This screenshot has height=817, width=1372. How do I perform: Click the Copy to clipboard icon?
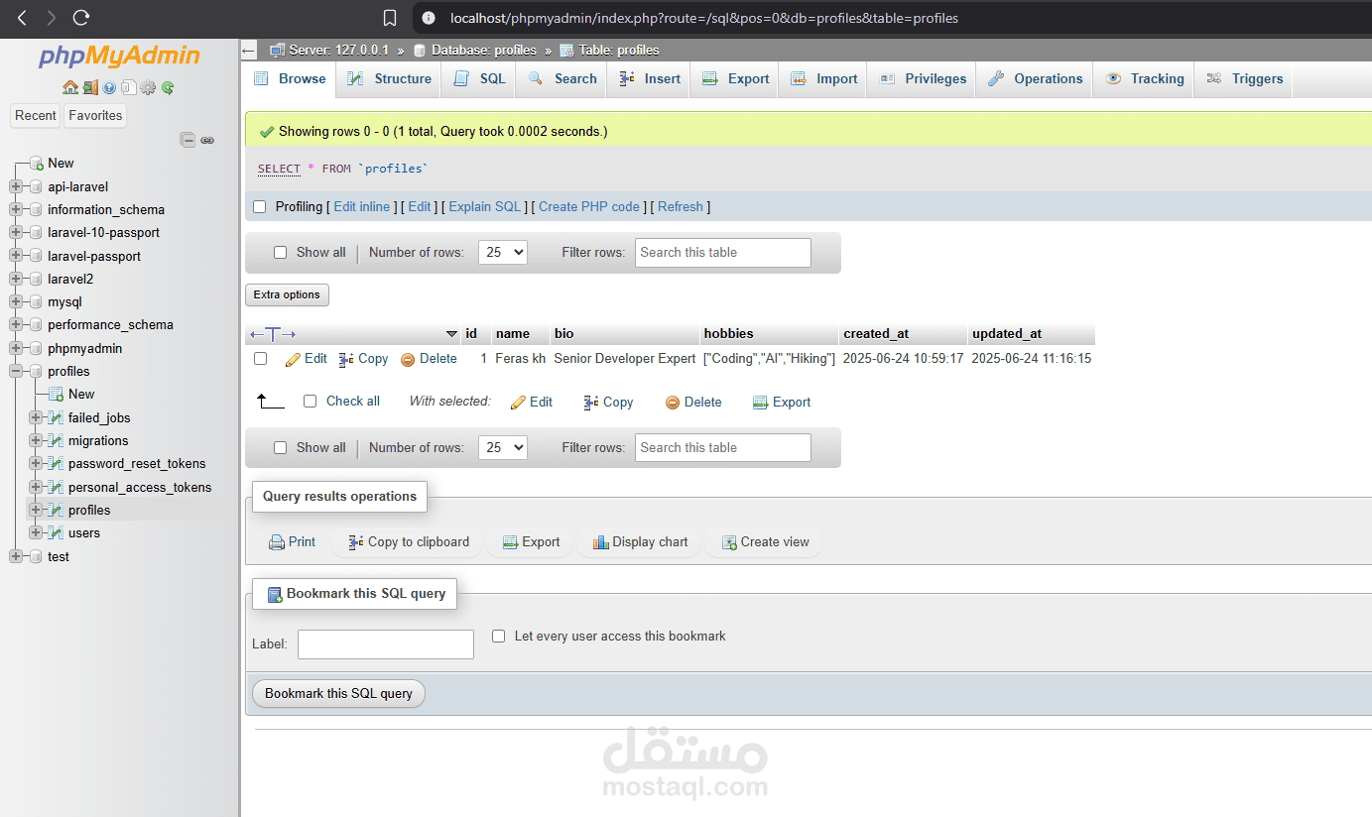[x=356, y=542]
